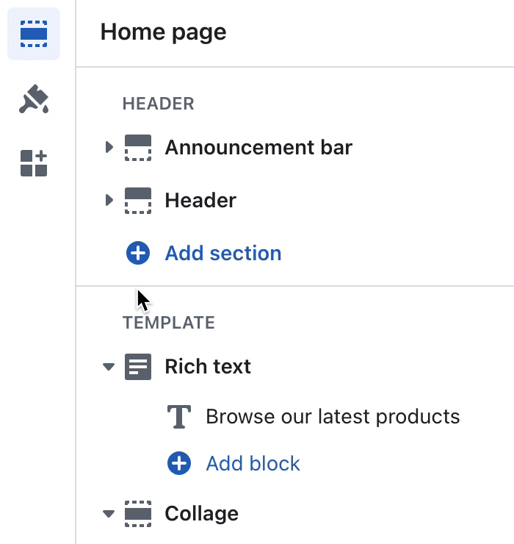Expand the Header section arrow
The image size is (514, 544).
click(109, 200)
